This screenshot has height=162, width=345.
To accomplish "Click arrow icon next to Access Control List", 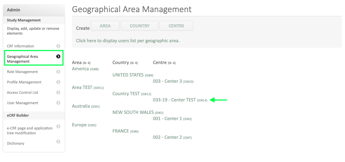I will coord(58,92).
